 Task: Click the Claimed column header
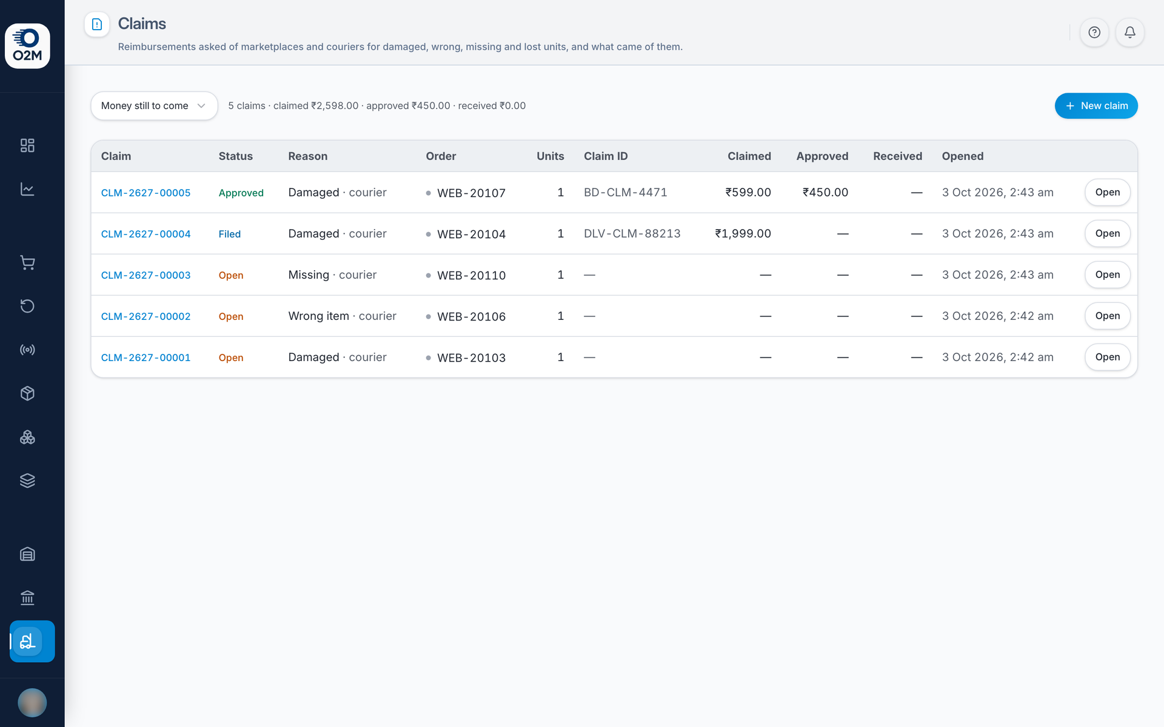pyautogui.click(x=749, y=156)
